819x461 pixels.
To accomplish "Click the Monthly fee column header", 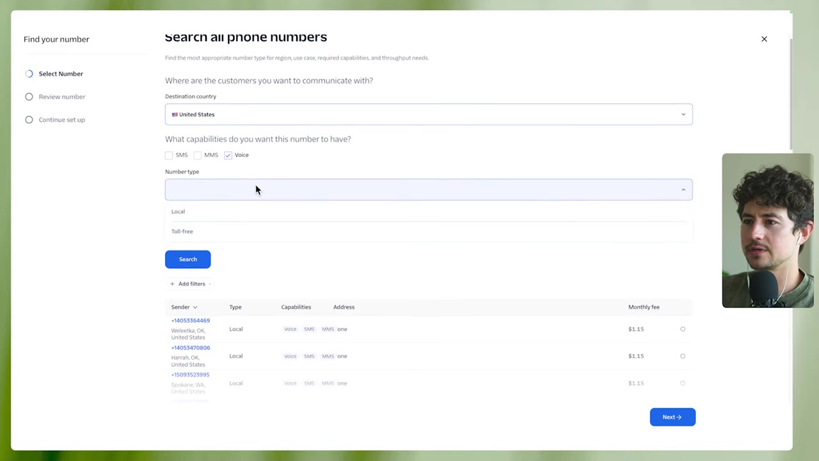I will (x=644, y=307).
